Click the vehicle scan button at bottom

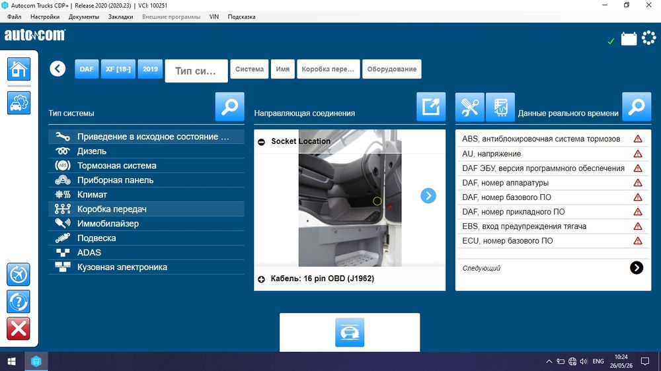click(x=350, y=332)
